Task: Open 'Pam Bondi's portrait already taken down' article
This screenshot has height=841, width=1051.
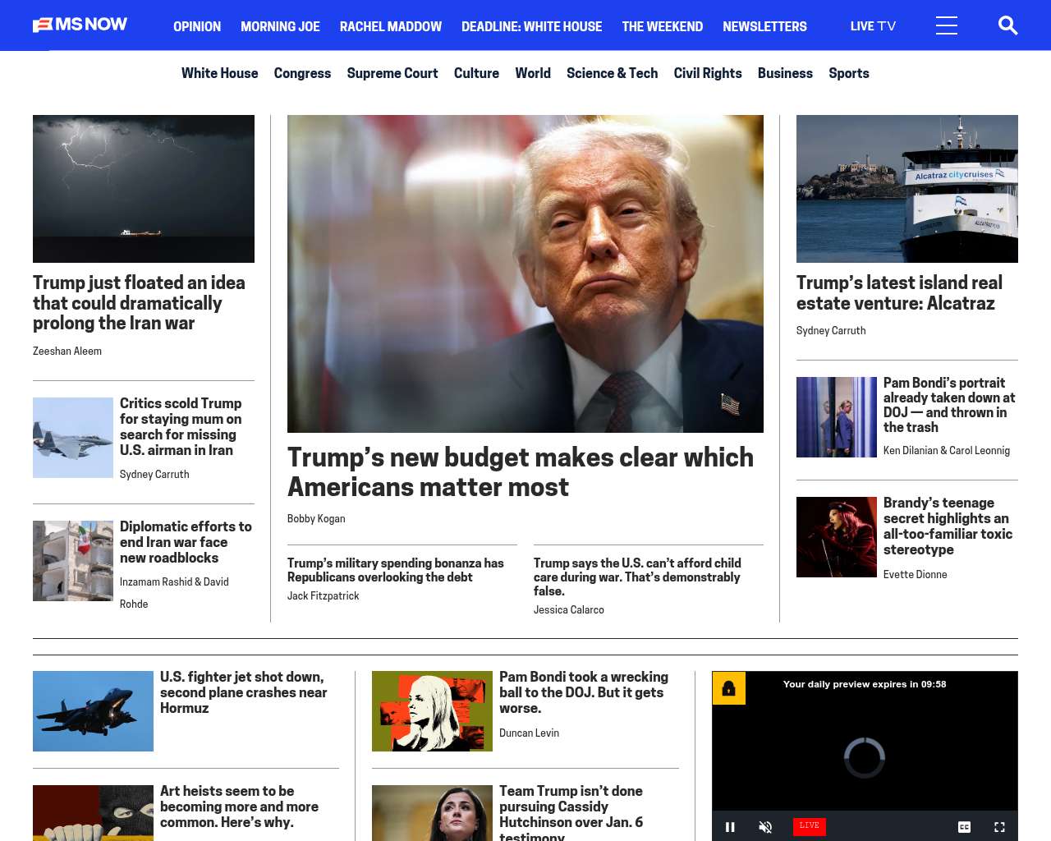Action: point(949,405)
